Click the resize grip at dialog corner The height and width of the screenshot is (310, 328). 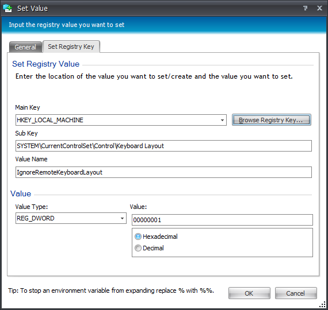tap(322, 305)
